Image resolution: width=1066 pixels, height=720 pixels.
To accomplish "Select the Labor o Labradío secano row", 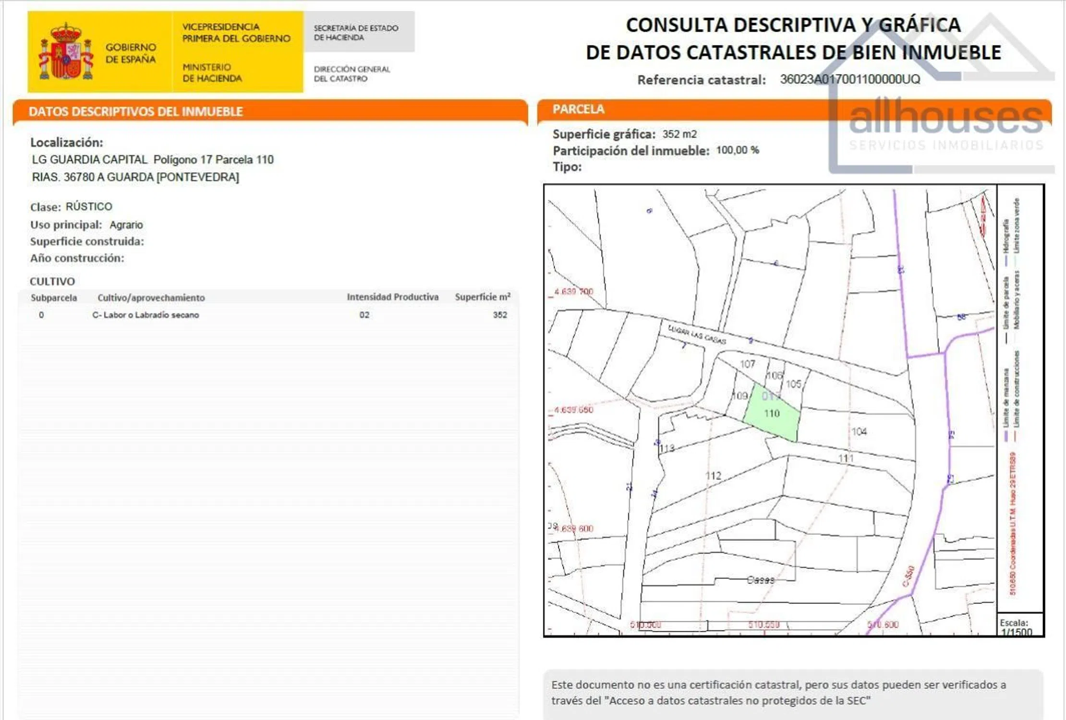I will (x=145, y=315).
